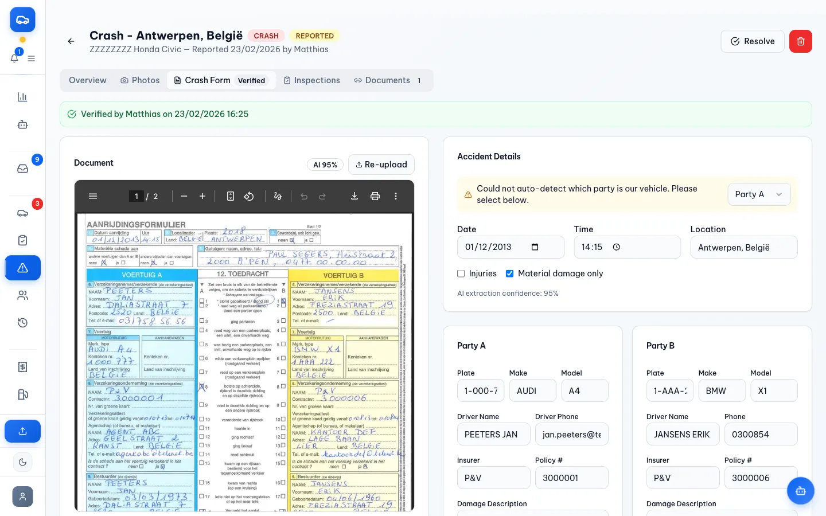Open the vehicles car sidebar icon
The width and height of the screenshot is (826, 516).
pyautogui.click(x=22, y=213)
